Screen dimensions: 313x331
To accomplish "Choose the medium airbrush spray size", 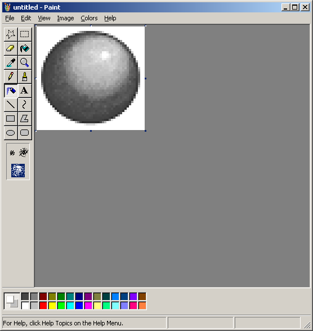I will [x=24, y=153].
